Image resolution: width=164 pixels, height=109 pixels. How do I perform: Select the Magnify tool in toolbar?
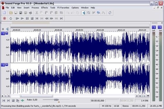[x=89, y=13]
